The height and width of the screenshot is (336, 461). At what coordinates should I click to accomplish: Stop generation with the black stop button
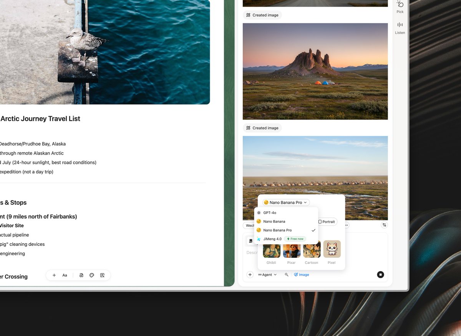pyautogui.click(x=380, y=275)
